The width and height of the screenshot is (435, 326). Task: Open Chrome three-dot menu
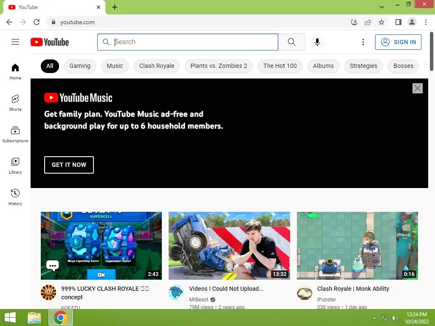[x=426, y=22]
